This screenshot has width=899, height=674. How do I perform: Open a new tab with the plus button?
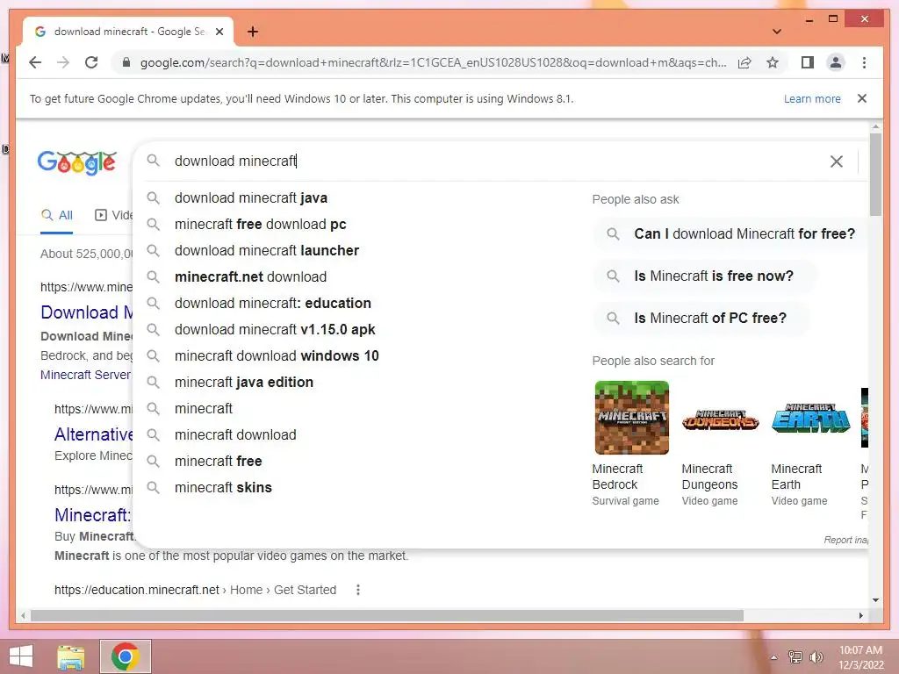[x=253, y=32]
